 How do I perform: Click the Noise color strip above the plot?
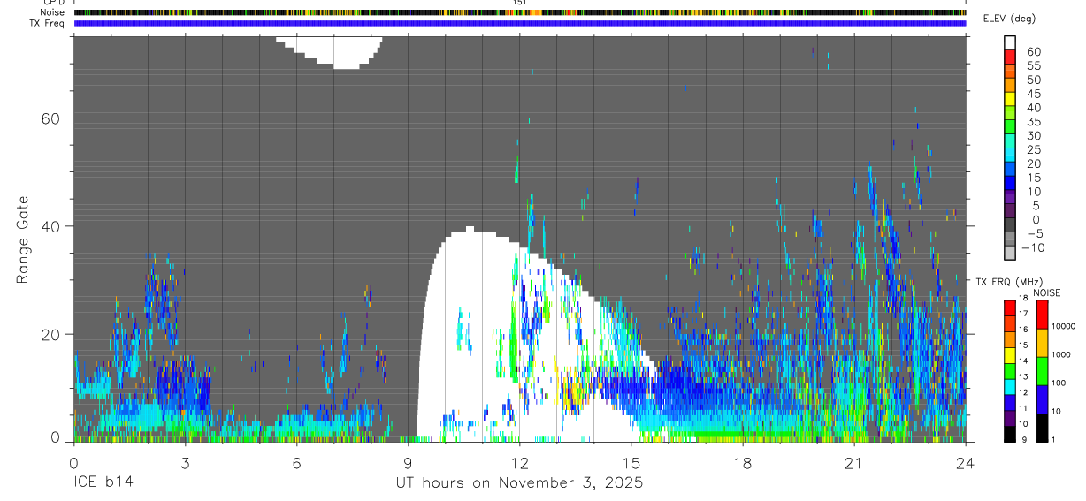[520, 12]
